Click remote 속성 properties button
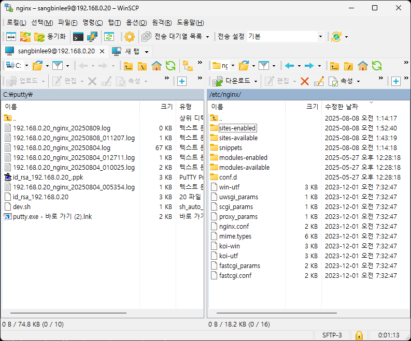 coord(341,81)
